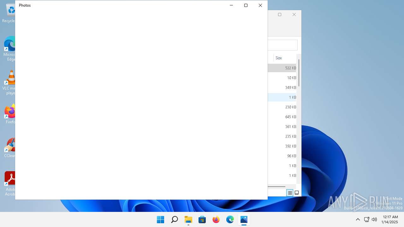This screenshot has width=404, height=227.
Task: Open File Explorer from the taskbar
Action: tap(188, 219)
